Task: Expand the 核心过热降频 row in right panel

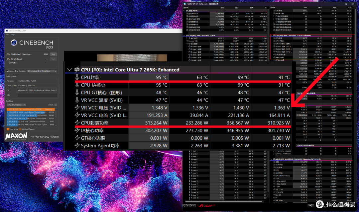Action: [x=274, y=16]
